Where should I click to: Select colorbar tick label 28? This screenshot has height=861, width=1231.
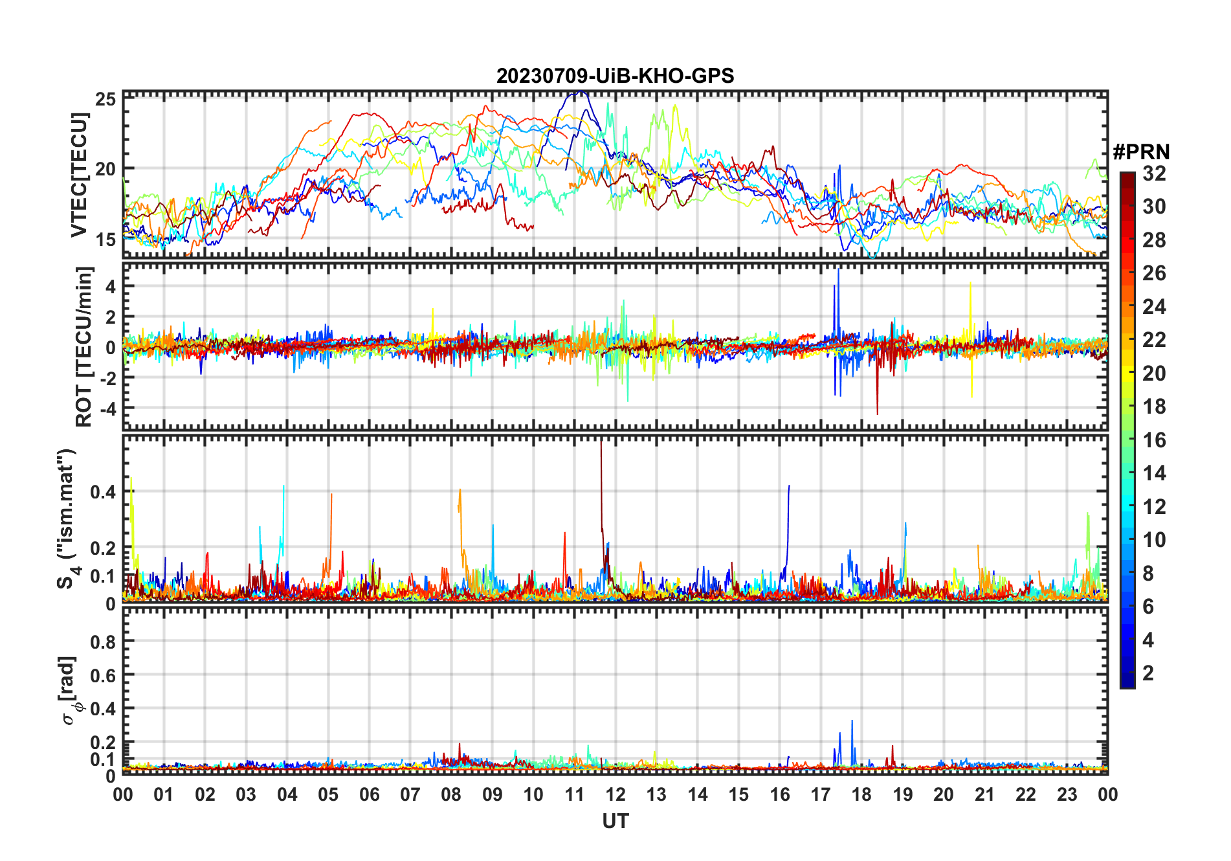click(1154, 240)
